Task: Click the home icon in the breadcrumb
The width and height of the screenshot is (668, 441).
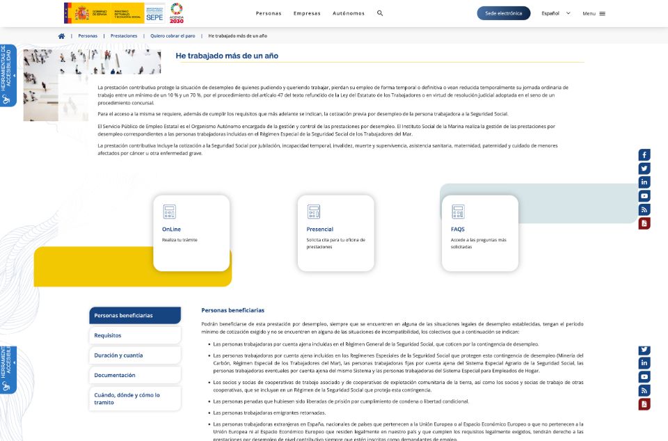Action: pos(61,36)
